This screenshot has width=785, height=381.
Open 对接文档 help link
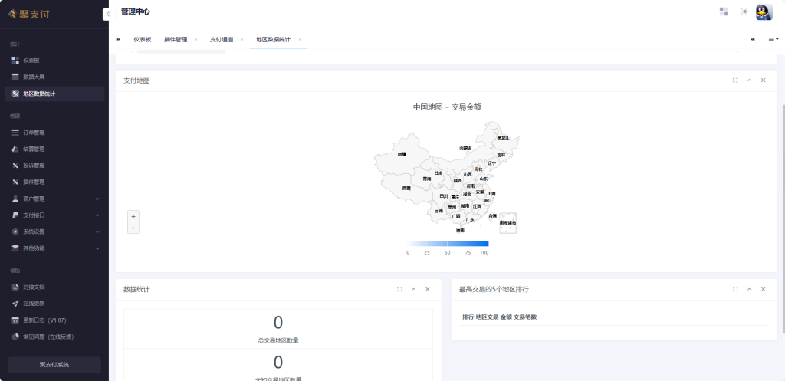point(54,287)
